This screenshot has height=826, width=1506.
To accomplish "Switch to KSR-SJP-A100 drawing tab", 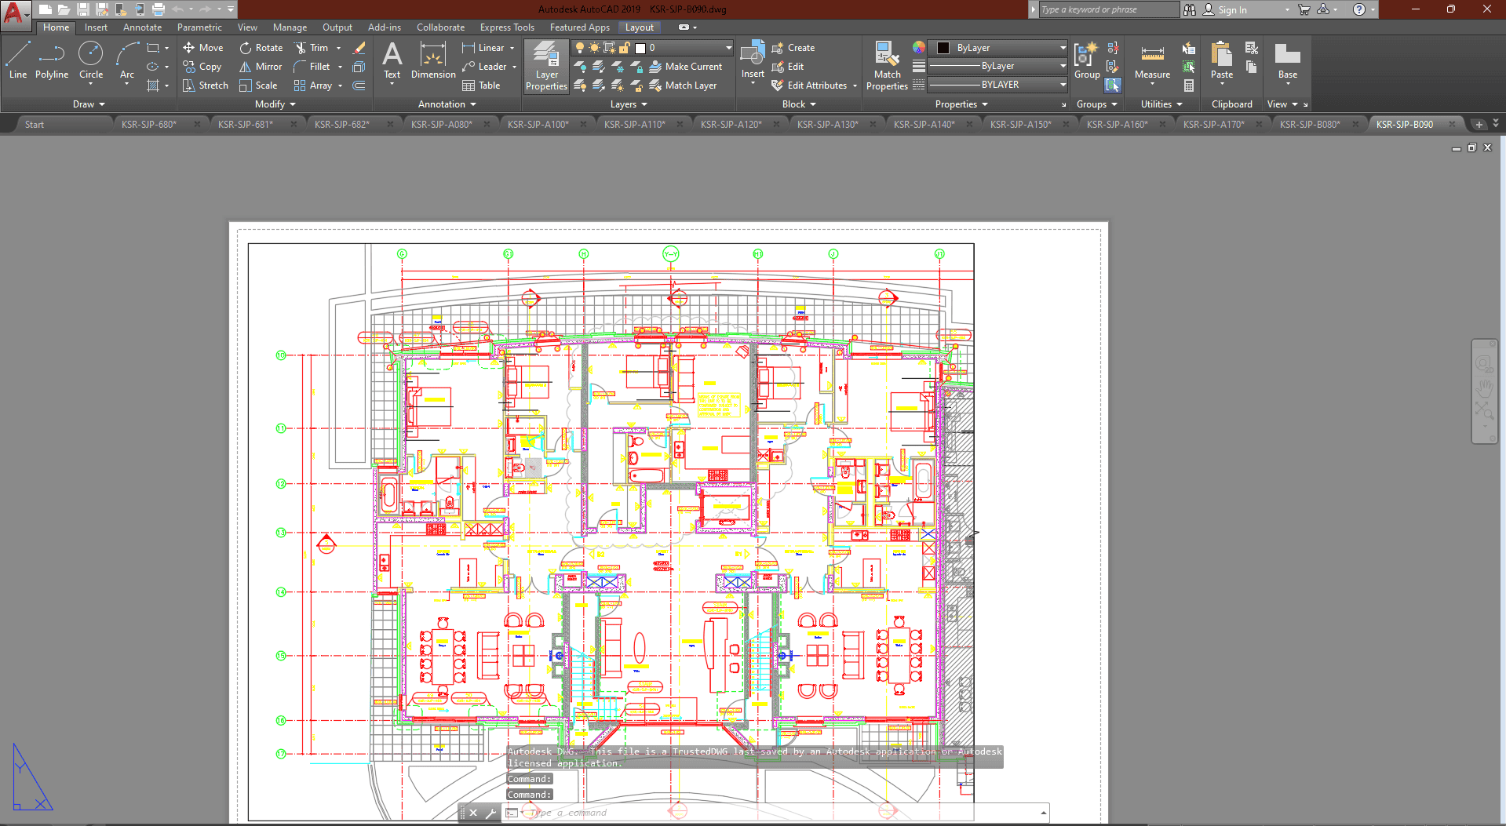I will click(538, 124).
